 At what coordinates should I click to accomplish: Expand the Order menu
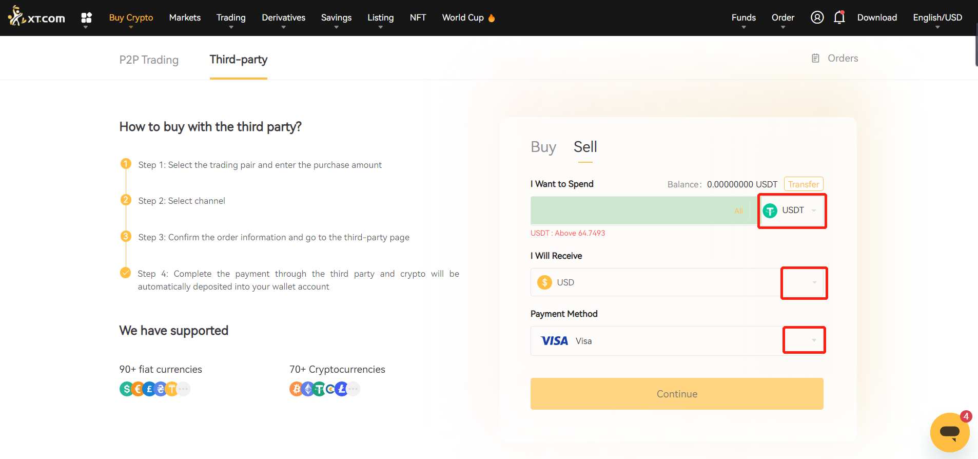pyautogui.click(x=783, y=18)
